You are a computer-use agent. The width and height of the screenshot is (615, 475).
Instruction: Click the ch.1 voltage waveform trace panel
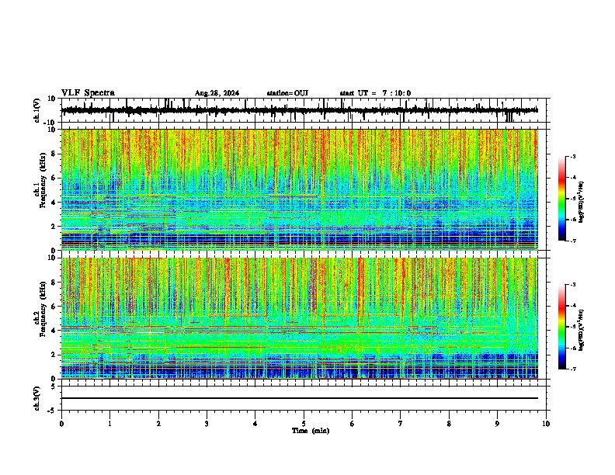click(x=305, y=110)
